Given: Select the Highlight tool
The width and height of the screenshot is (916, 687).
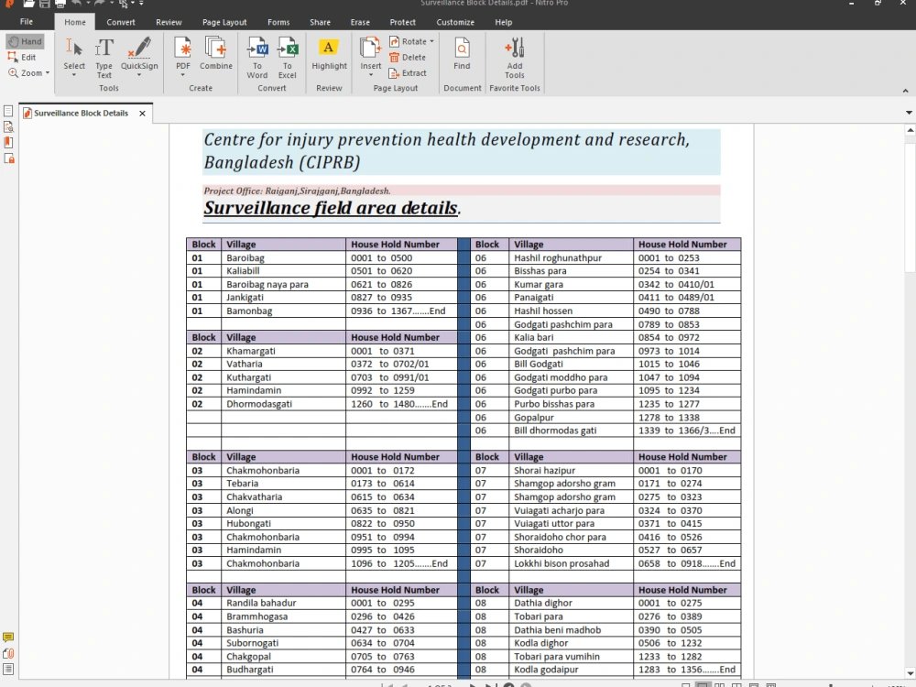Looking at the screenshot, I should (329, 53).
